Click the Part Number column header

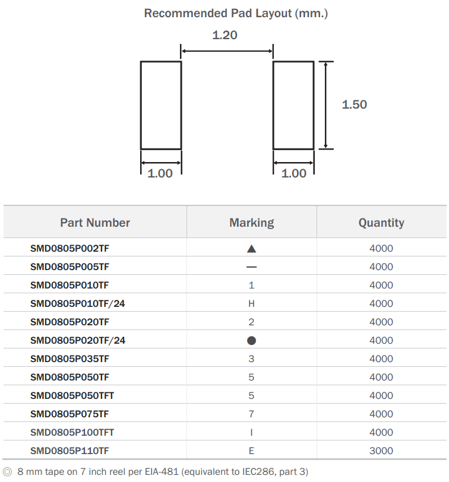[x=95, y=223]
